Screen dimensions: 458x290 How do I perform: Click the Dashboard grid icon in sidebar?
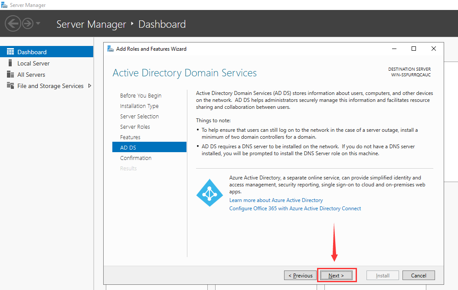pos(10,52)
